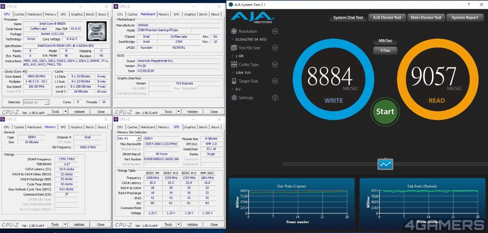Select CPU tab in the Memory window
This screenshot has height=233, width=488.
point(6,127)
